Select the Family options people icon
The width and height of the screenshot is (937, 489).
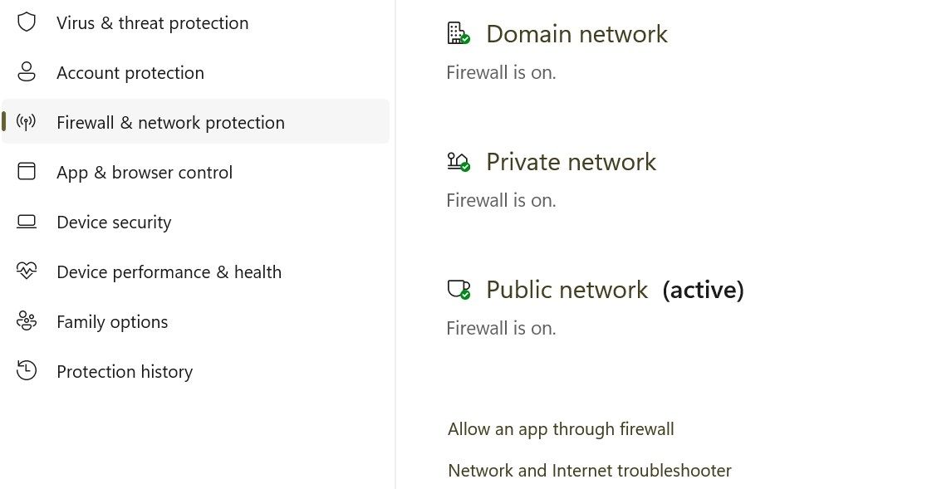point(27,321)
